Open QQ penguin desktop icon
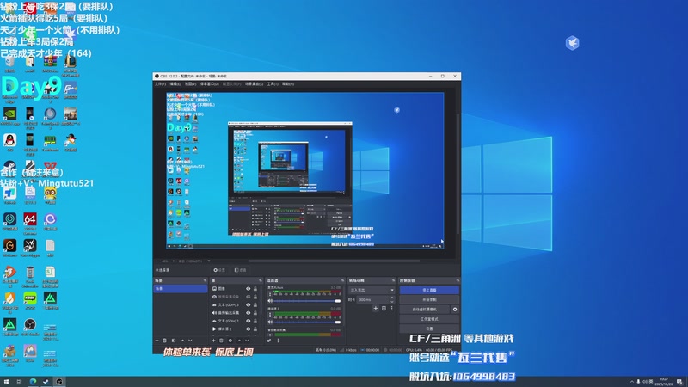 click(x=9, y=142)
